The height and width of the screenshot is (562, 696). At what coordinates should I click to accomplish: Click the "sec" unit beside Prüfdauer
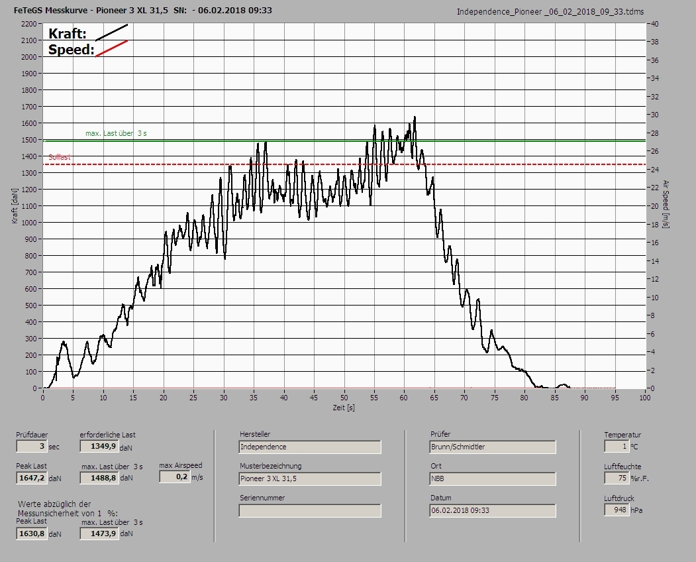[x=54, y=447]
